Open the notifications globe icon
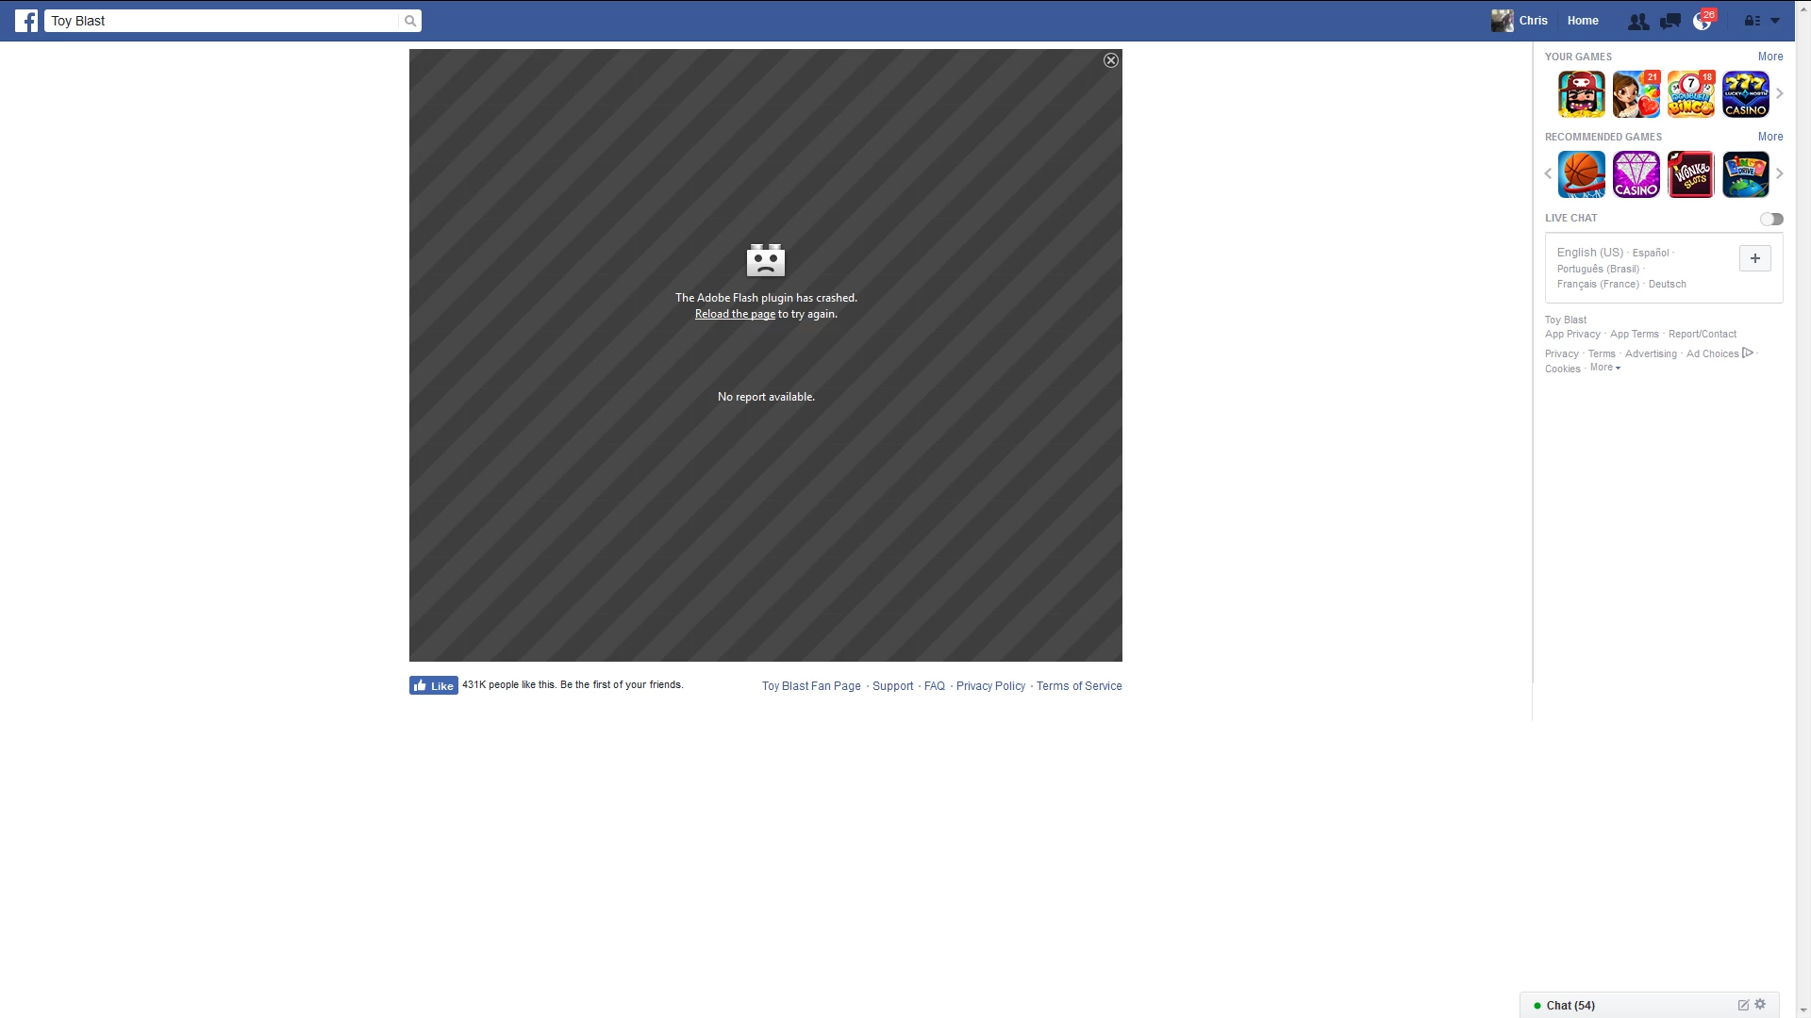This screenshot has height=1018, width=1811. tap(1702, 22)
